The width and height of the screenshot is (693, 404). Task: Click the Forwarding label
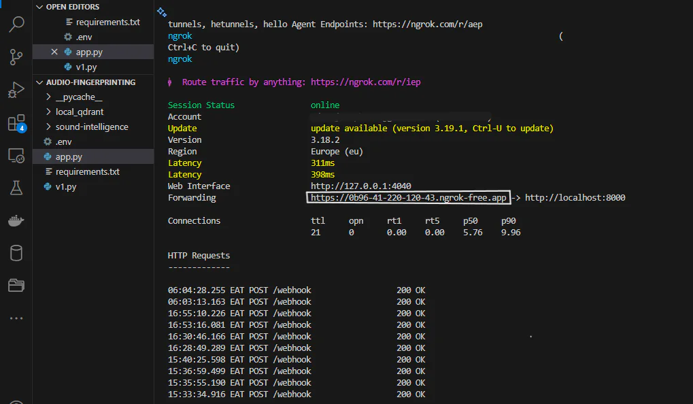192,198
